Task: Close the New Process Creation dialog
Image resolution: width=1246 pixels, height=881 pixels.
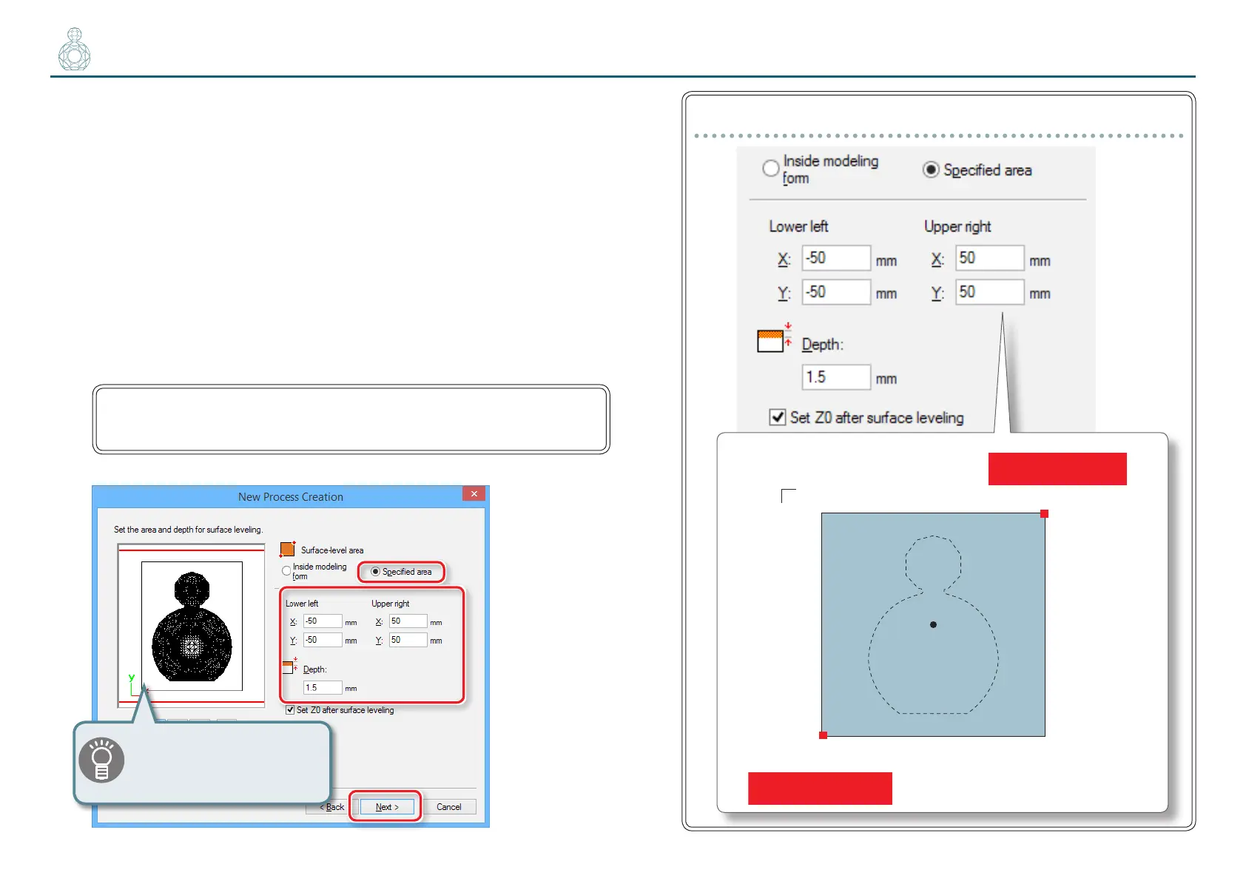Action: (474, 493)
